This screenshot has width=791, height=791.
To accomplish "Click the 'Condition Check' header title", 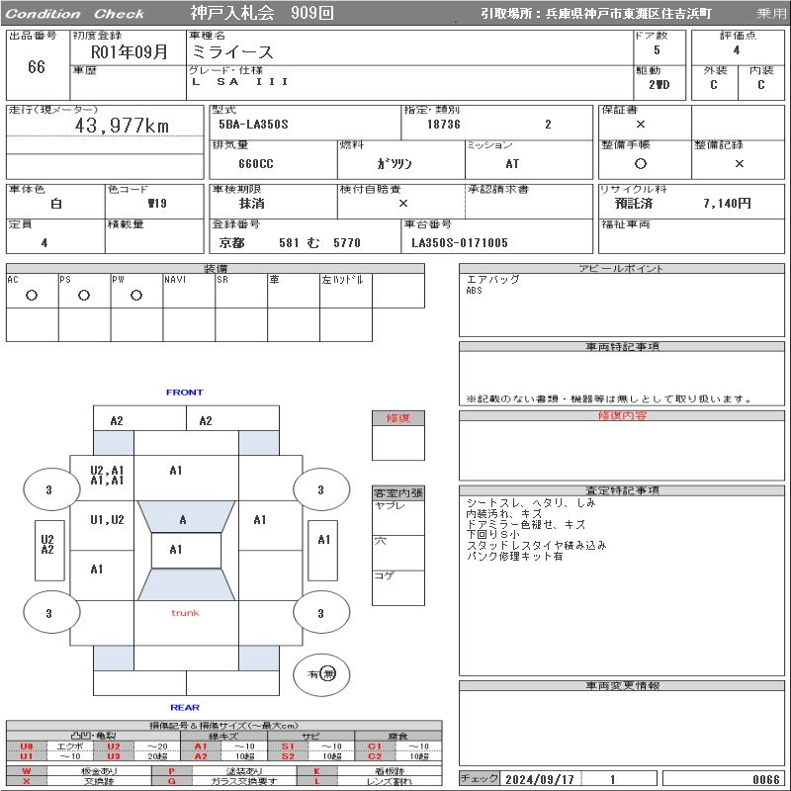I will [x=75, y=14].
